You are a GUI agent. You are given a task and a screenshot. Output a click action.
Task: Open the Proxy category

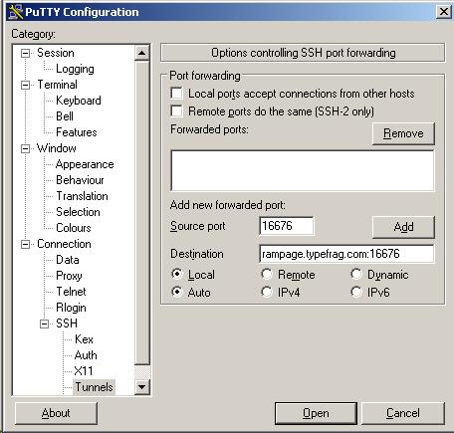point(69,276)
